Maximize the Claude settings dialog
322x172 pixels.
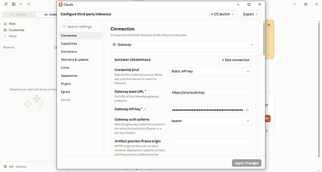pos(249,5)
